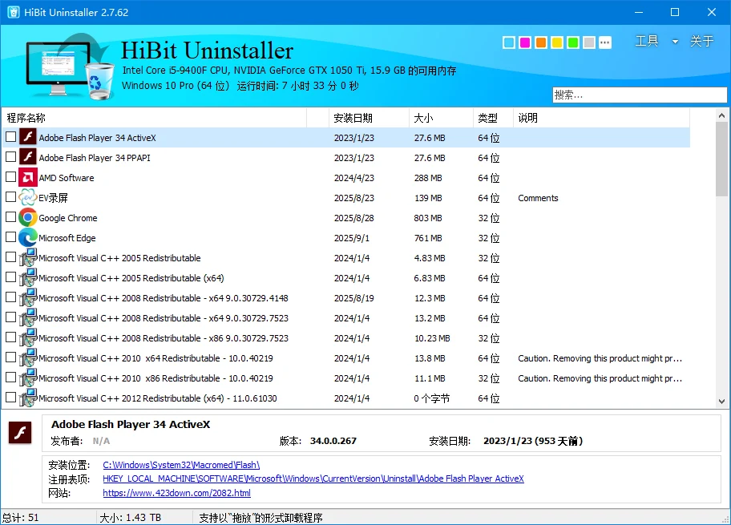731x525 pixels.
Task: Sort the list by 说明 column header
Action: pos(601,118)
